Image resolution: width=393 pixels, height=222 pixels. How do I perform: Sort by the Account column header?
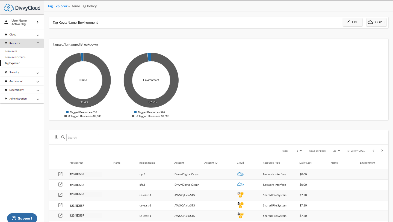click(x=179, y=163)
